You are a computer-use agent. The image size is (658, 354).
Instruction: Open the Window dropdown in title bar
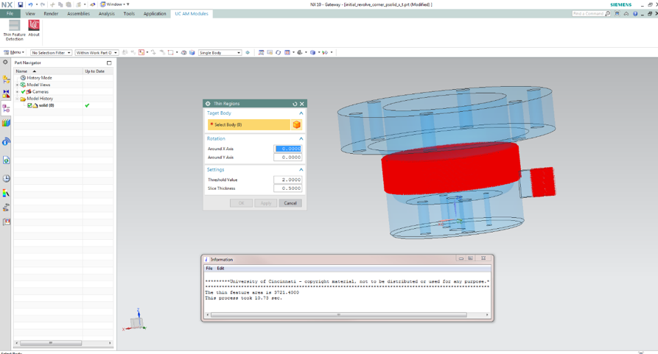(115, 4)
